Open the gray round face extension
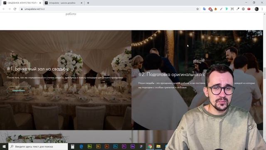 [x=243, y=9]
